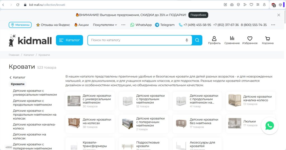Reload the page with the browser refresh icon
The width and height of the screenshot is (286, 150).
coord(18,5)
